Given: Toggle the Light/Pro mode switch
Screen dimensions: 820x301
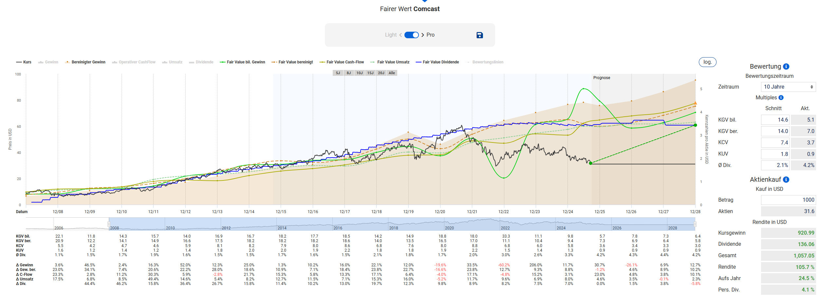Looking at the screenshot, I should [411, 35].
